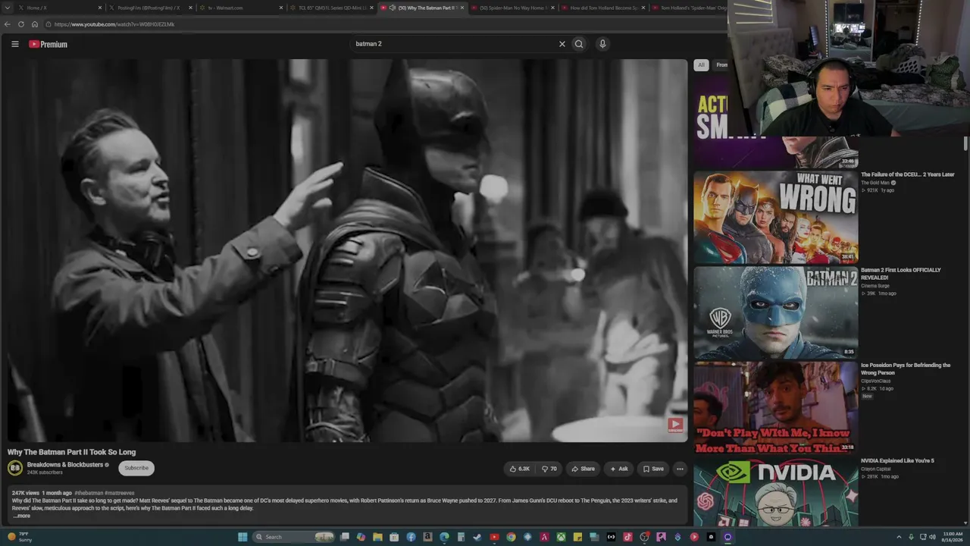Open Amazon from the taskbar
This screenshot has height=546, width=970.
click(427, 537)
